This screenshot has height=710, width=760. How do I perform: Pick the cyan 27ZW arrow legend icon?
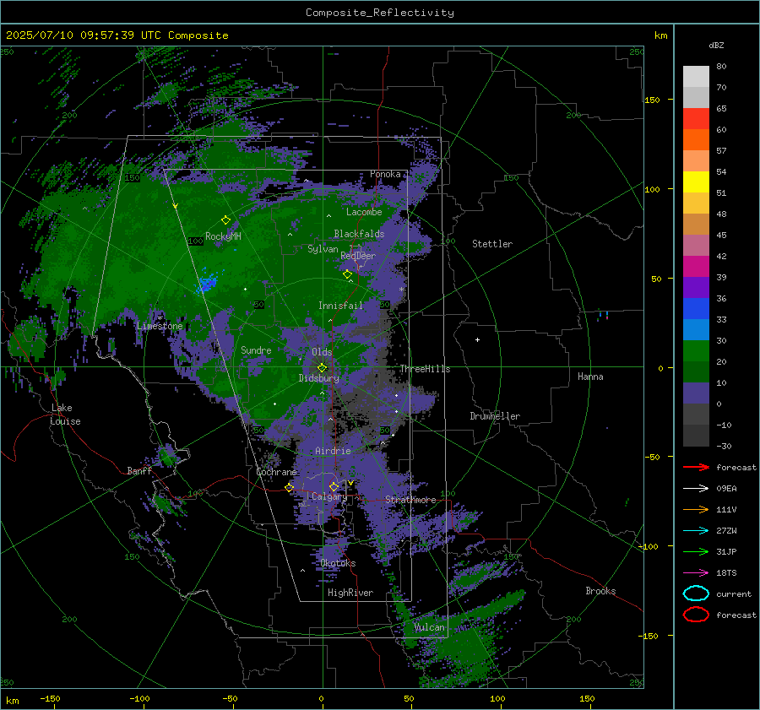coord(696,531)
